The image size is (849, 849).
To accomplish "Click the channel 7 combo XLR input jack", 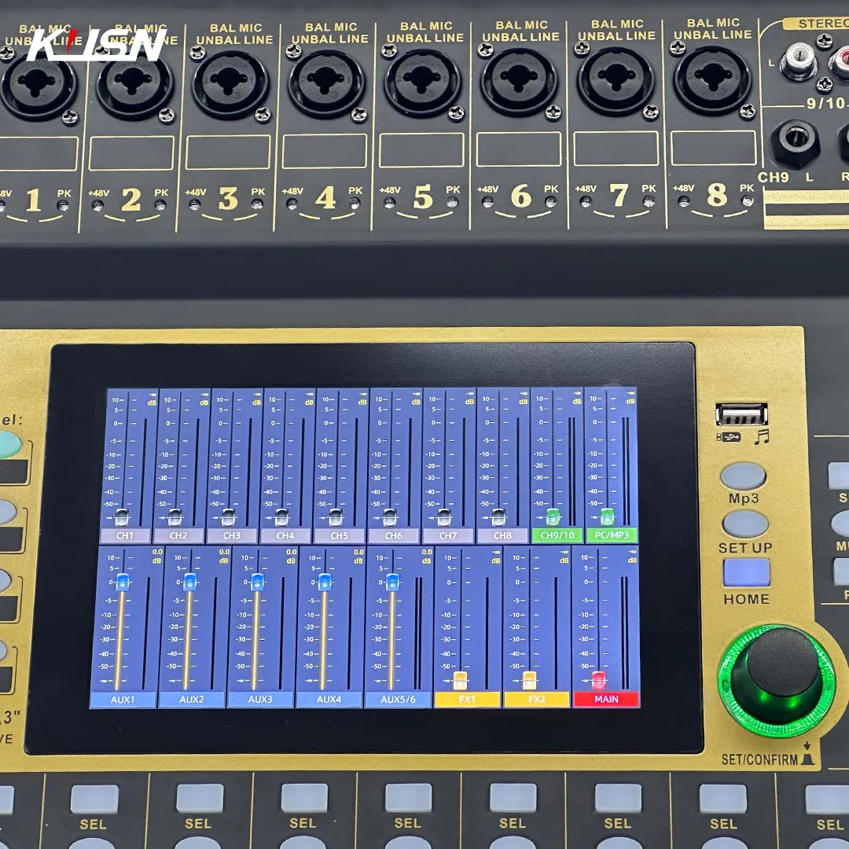I will pos(615,81).
